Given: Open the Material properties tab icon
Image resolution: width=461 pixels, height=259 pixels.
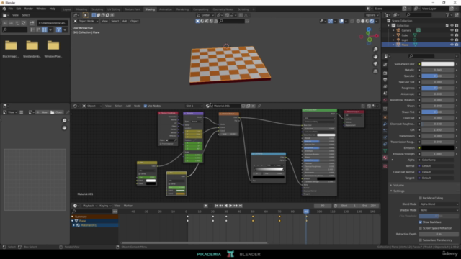Looking at the screenshot, I should [385, 158].
